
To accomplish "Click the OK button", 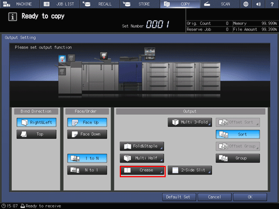I will (x=250, y=197).
